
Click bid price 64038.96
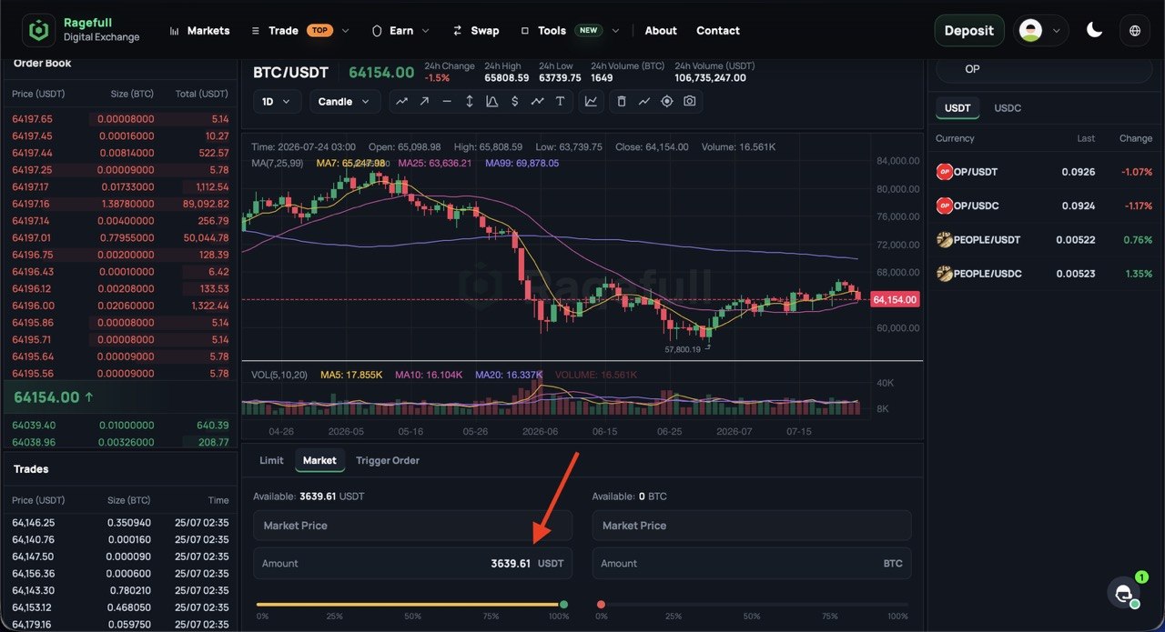click(34, 442)
